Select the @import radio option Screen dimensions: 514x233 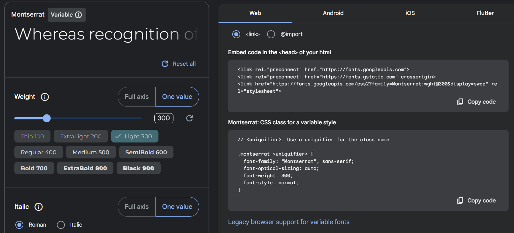click(x=271, y=34)
